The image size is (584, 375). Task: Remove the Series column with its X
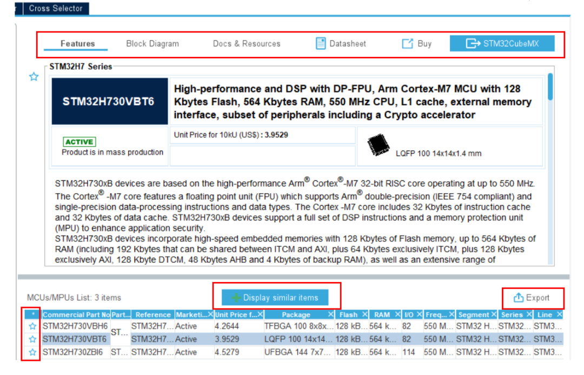click(529, 314)
